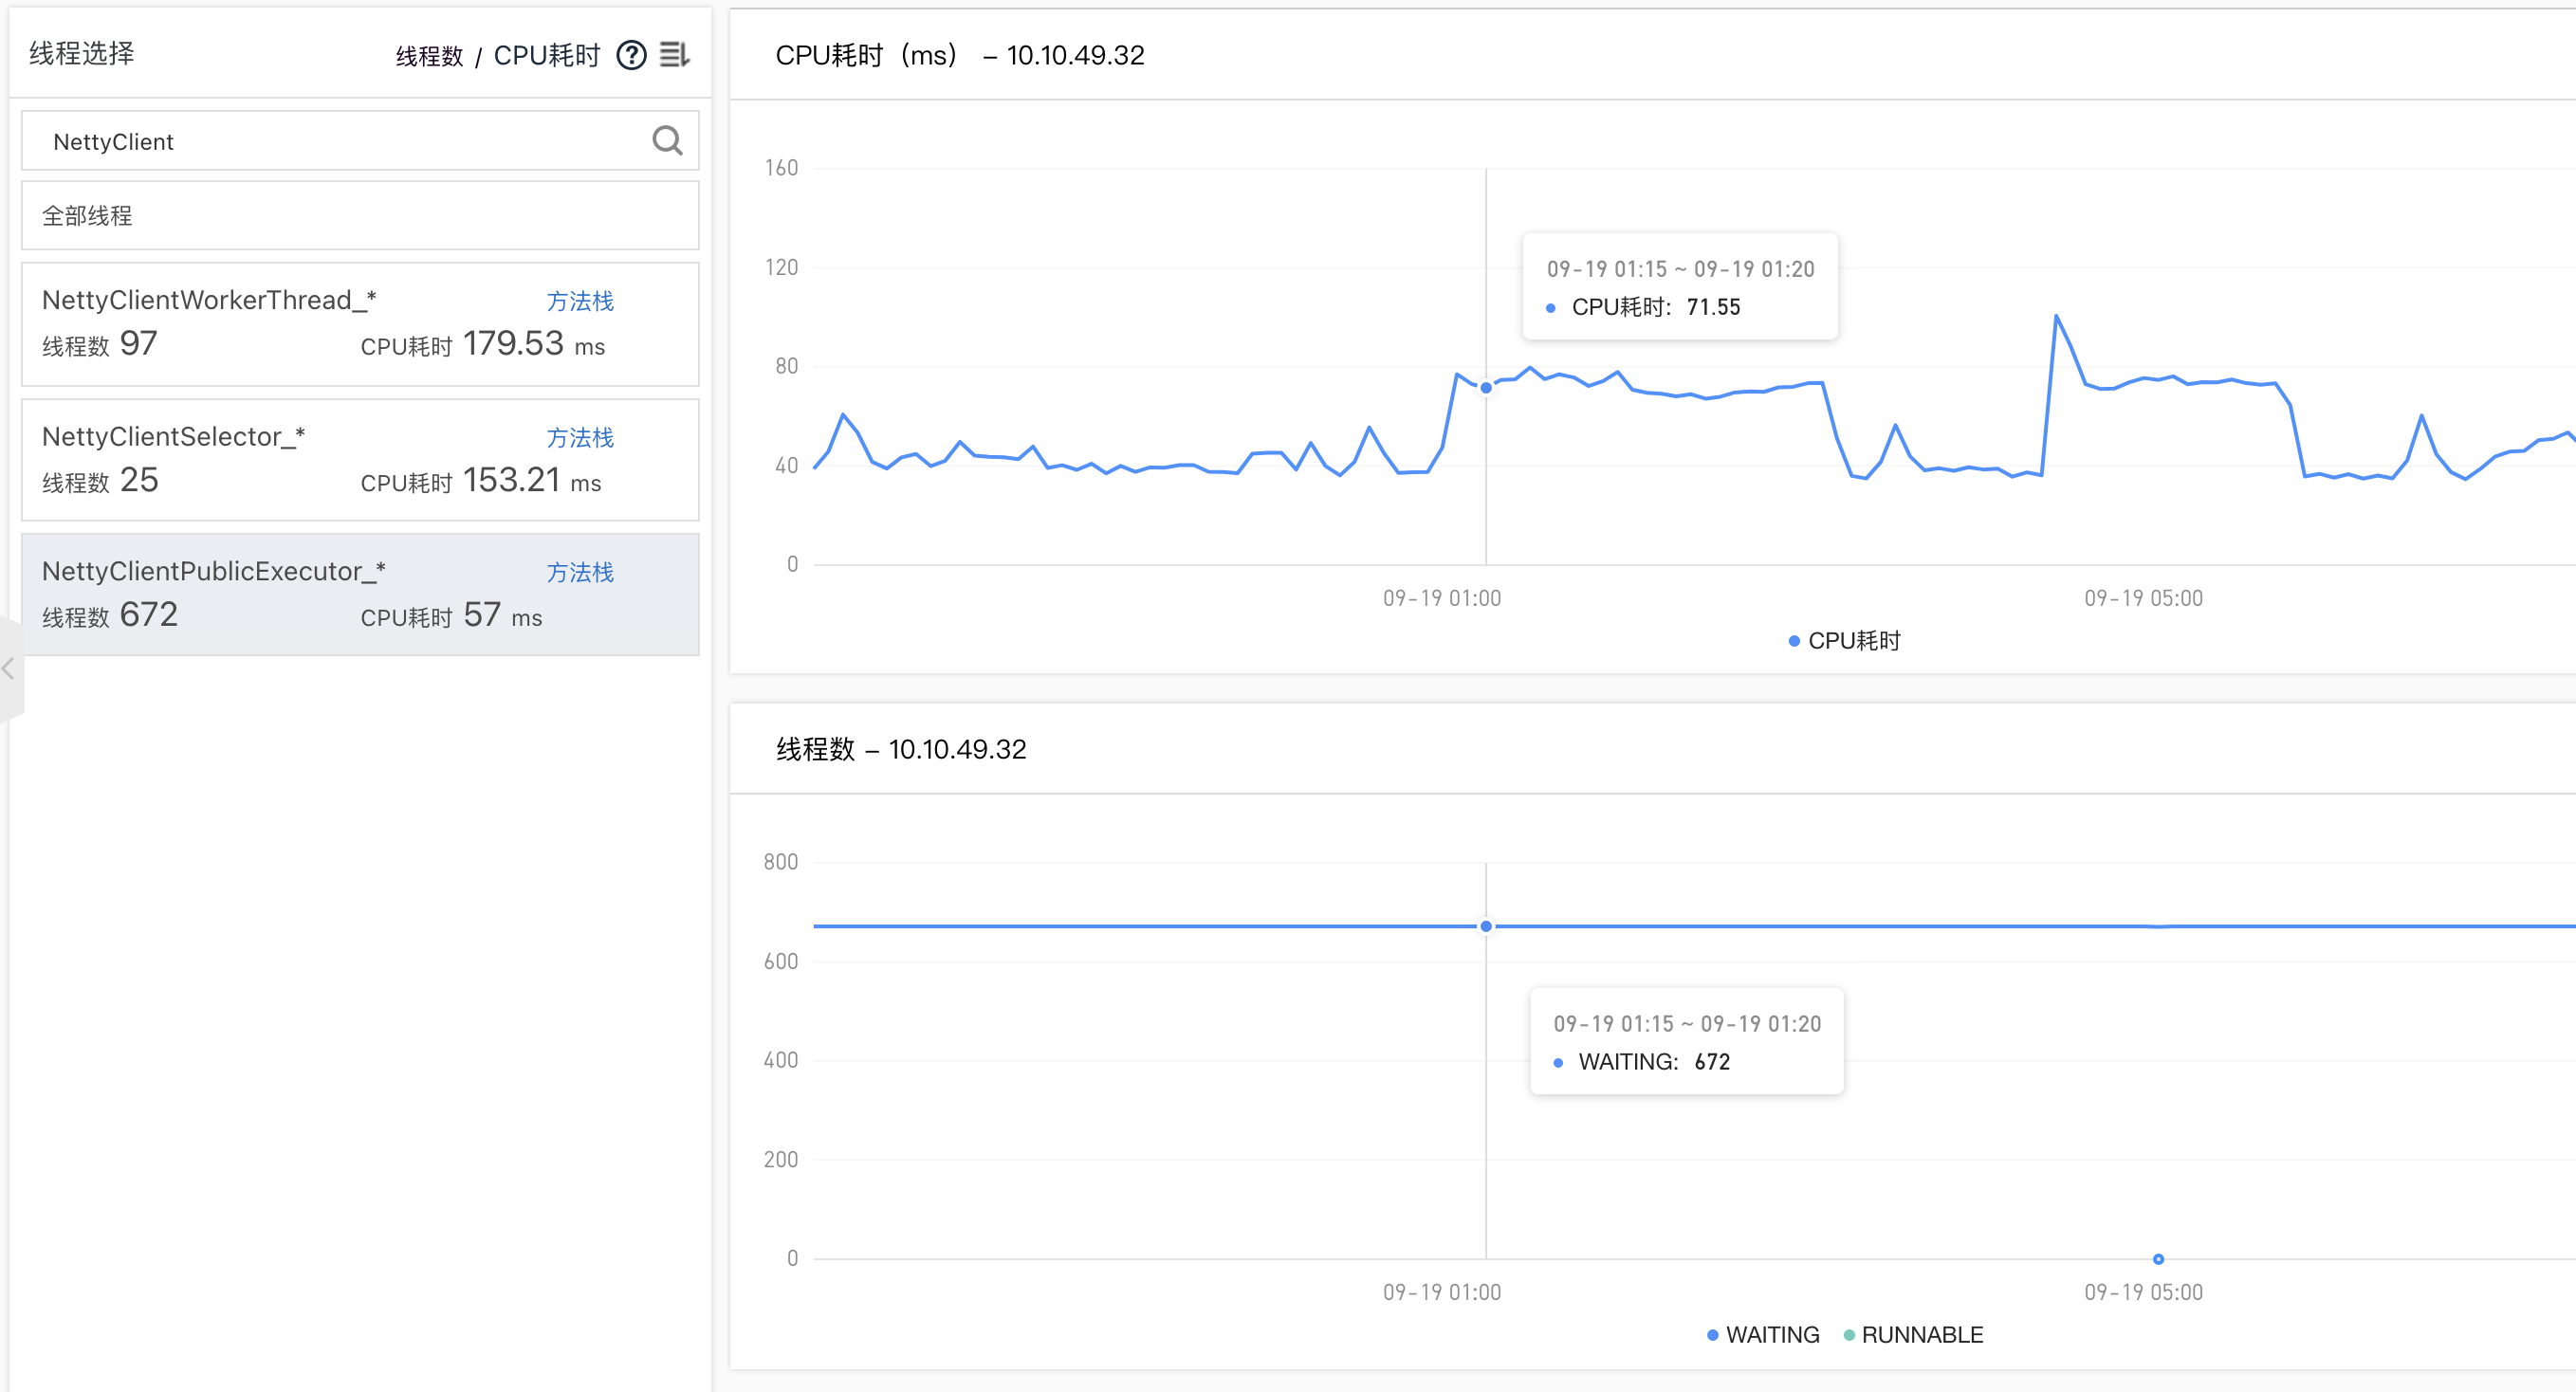Click the 线程选择 panel title
Viewport: 2576px width, 1392px height.
pos(82,53)
